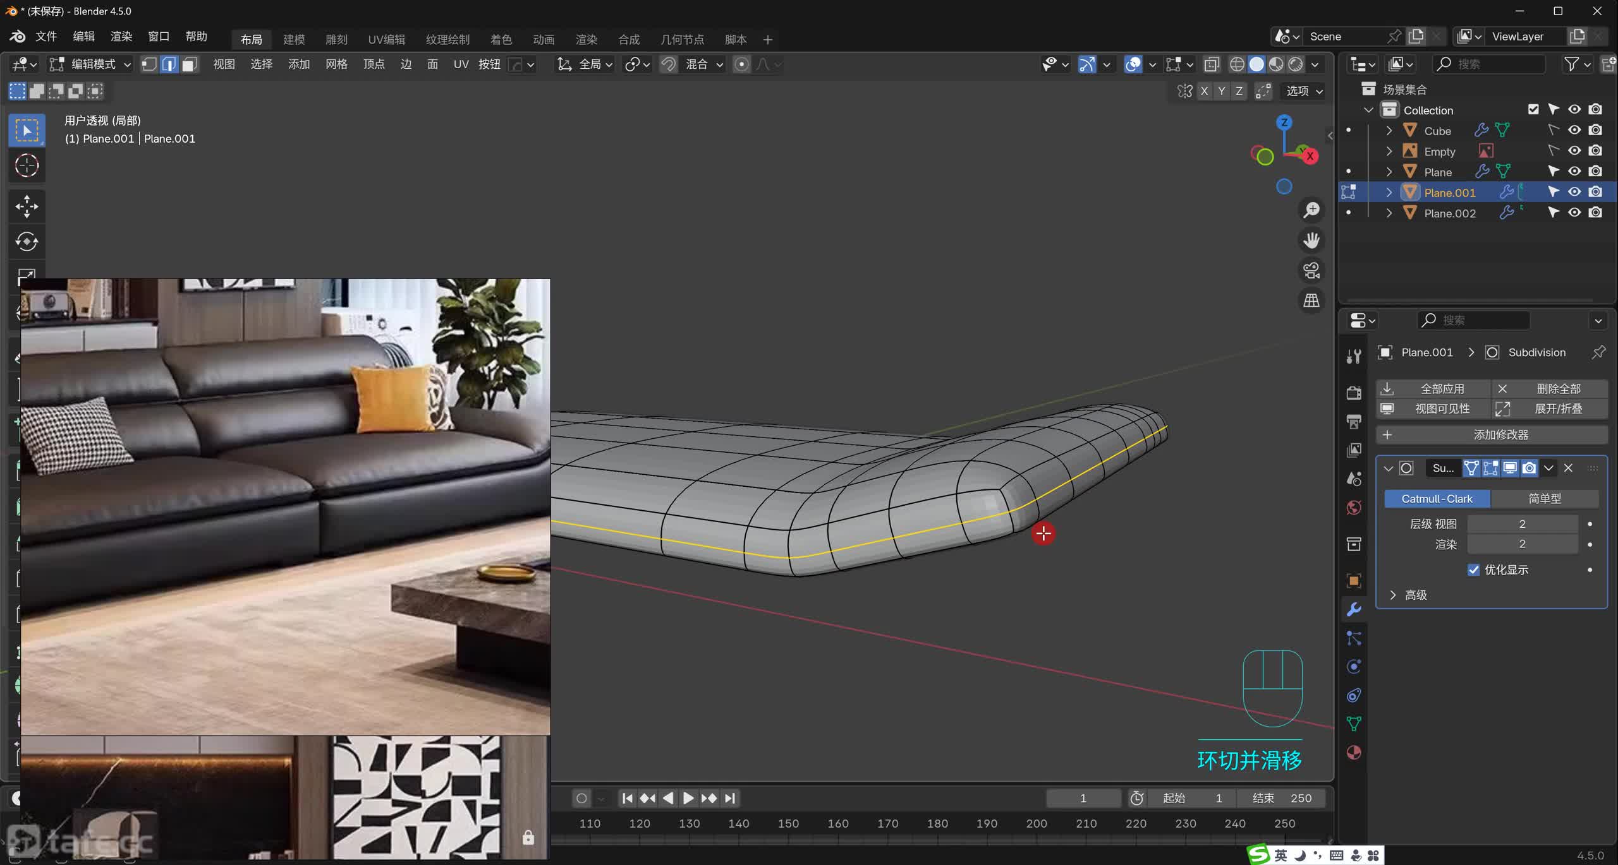Open the 编辑模式 mode dropdown
This screenshot has height=865, width=1618.
(x=91, y=64)
